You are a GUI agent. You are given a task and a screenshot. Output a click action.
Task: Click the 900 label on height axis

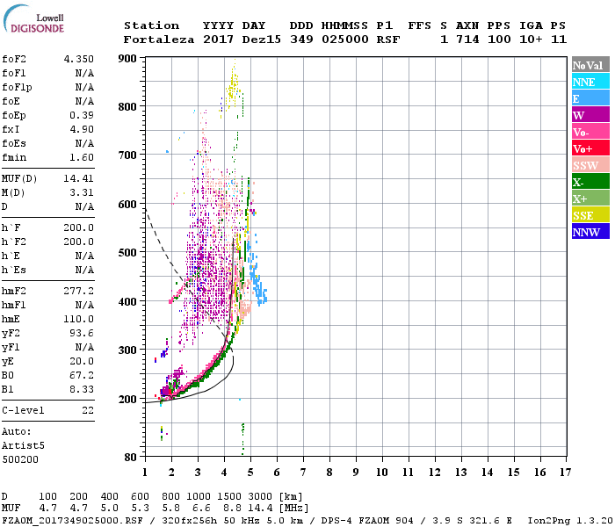click(128, 59)
